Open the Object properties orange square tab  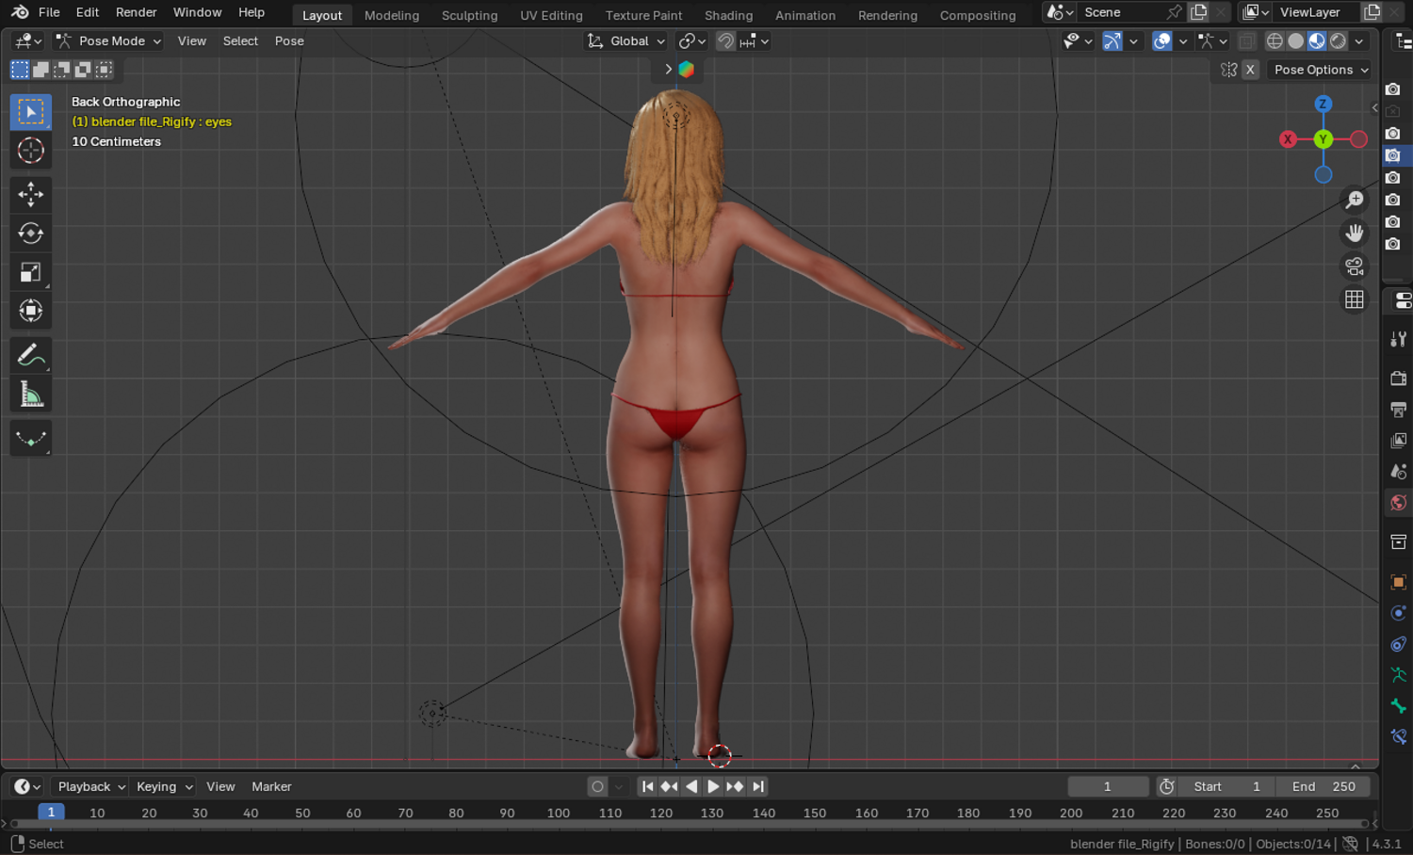click(x=1399, y=582)
